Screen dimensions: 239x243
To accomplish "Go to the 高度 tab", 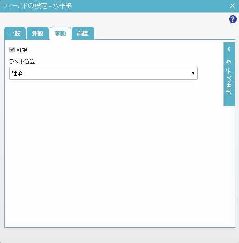I will (83, 33).
